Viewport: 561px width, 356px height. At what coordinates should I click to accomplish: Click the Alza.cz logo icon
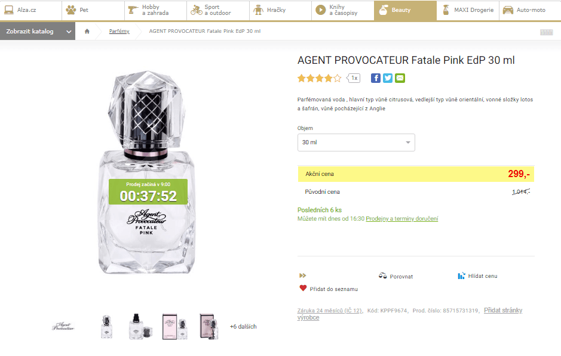[x=8, y=9]
